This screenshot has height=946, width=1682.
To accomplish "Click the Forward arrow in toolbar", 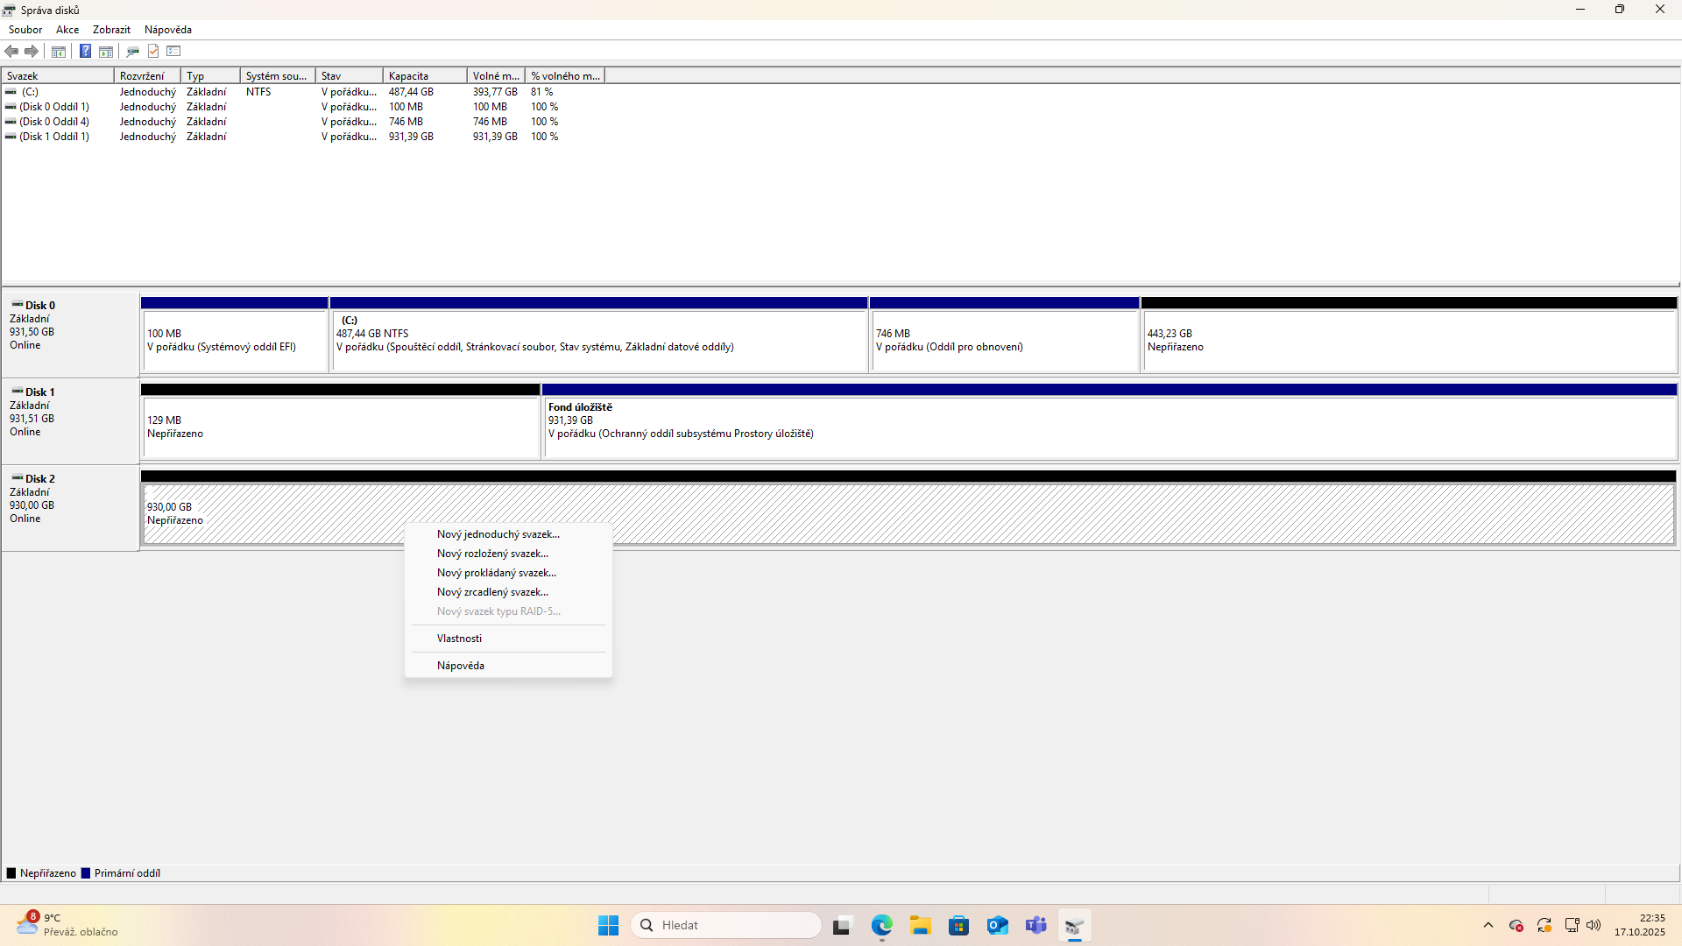I will pyautogui.click(x=32, y=51).
